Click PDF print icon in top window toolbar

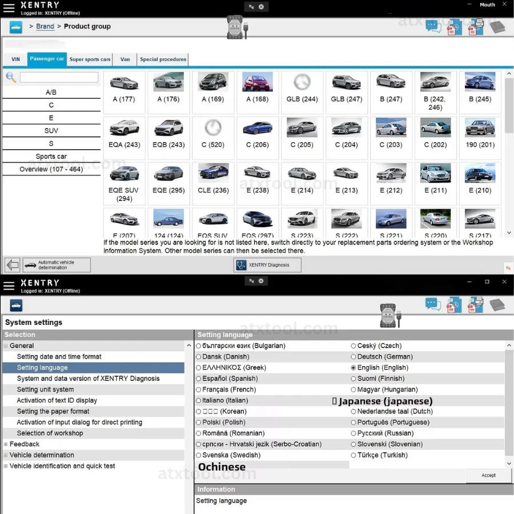(x=476, y=27)
